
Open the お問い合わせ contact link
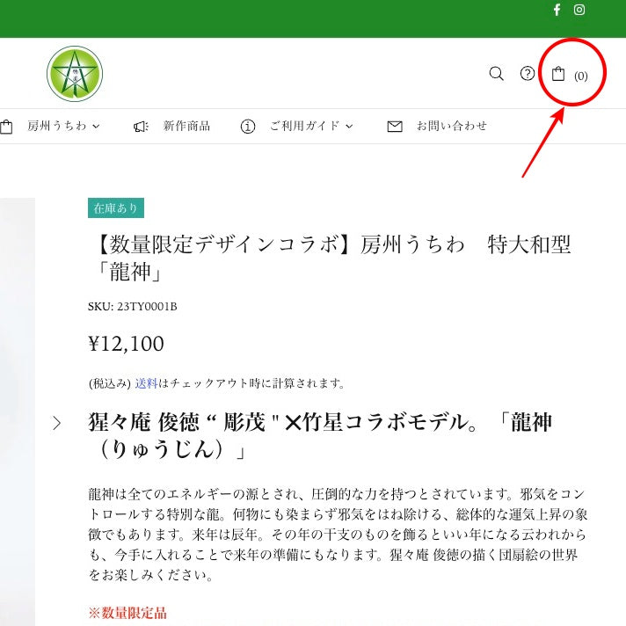click(451, 127)
